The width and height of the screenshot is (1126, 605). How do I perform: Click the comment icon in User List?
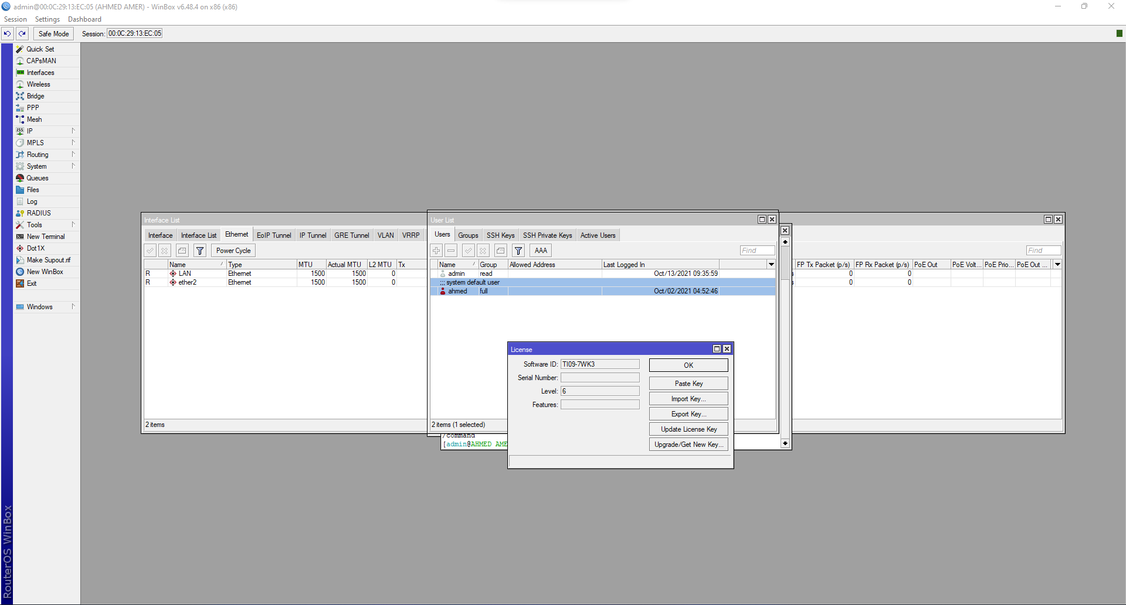click(500, 251)
